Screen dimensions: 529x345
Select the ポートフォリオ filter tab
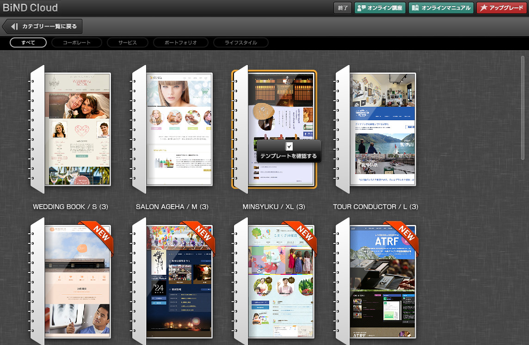coord(180,42)
